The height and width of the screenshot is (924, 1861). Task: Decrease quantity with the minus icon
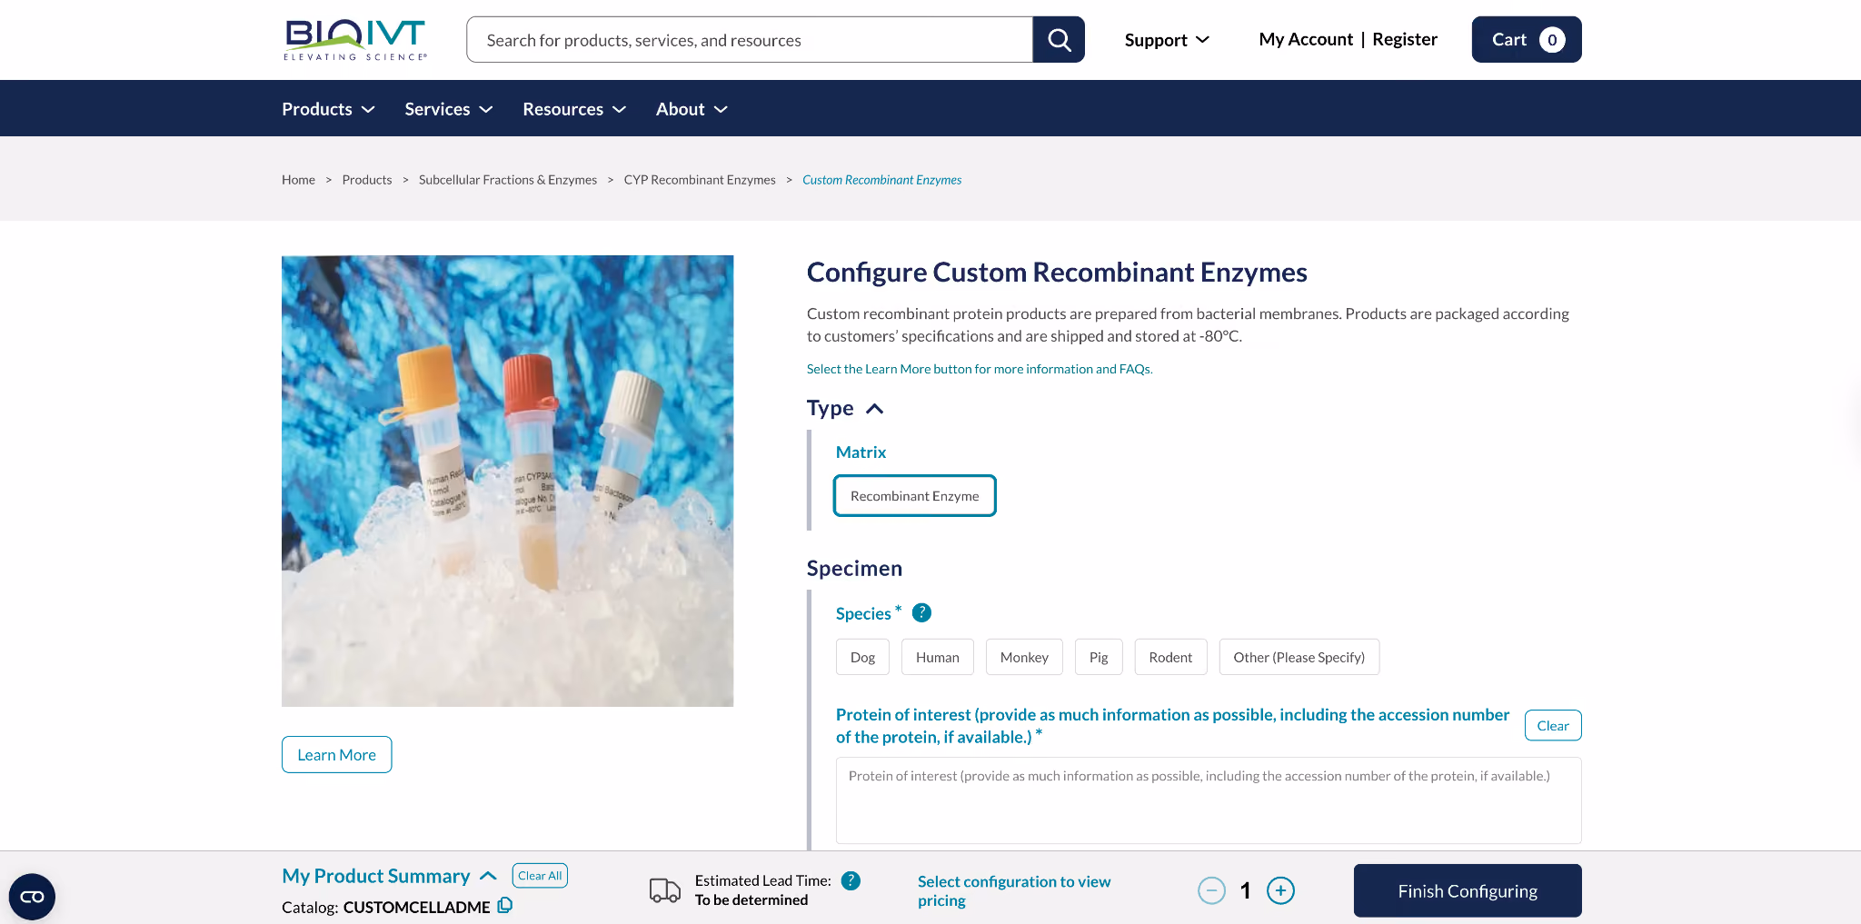(x=1211, y=890)
